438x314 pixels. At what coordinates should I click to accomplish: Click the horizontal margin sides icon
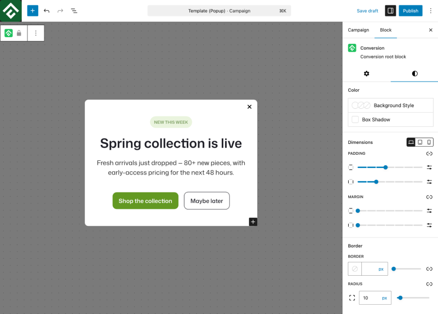coord(350,225)
